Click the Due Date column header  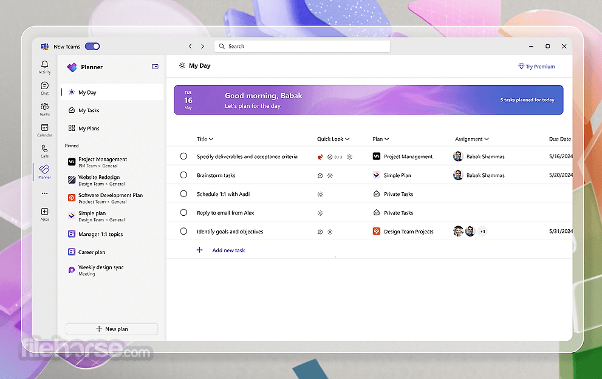point(559,139)
